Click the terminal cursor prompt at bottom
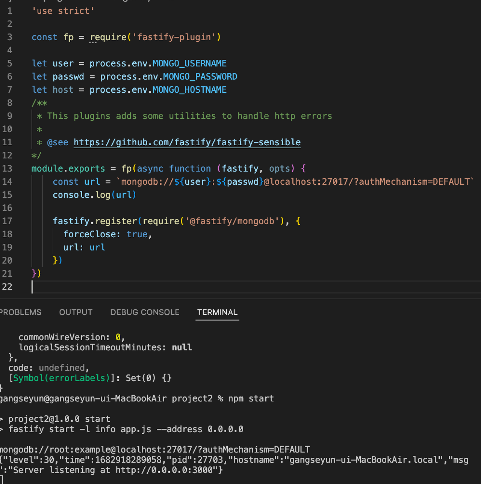This screenshot has height=484, width=481. click(2, 480)
